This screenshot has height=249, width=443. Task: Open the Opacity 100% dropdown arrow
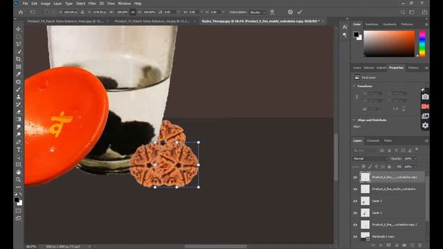[x=415, y=158]
